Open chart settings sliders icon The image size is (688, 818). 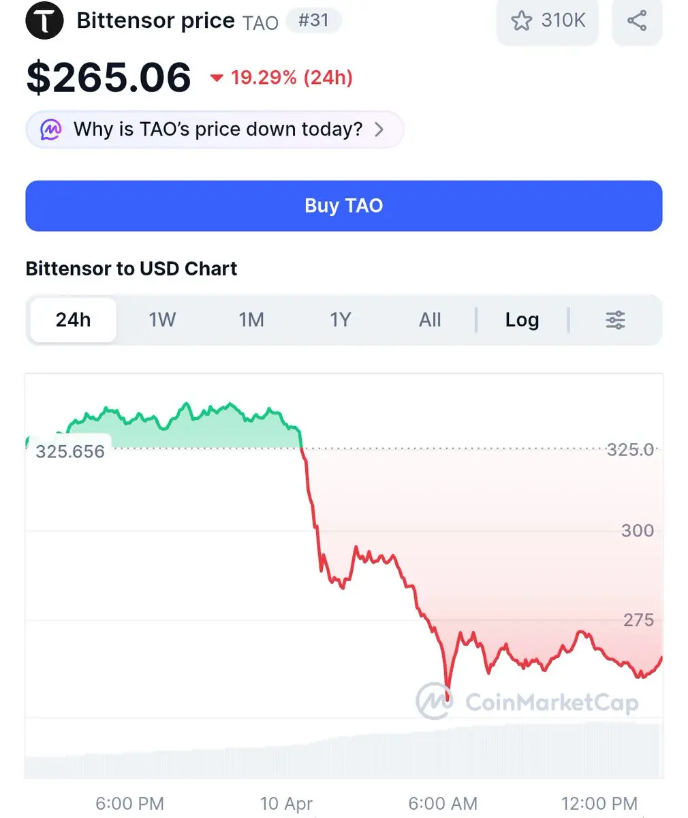coord(615,320)
